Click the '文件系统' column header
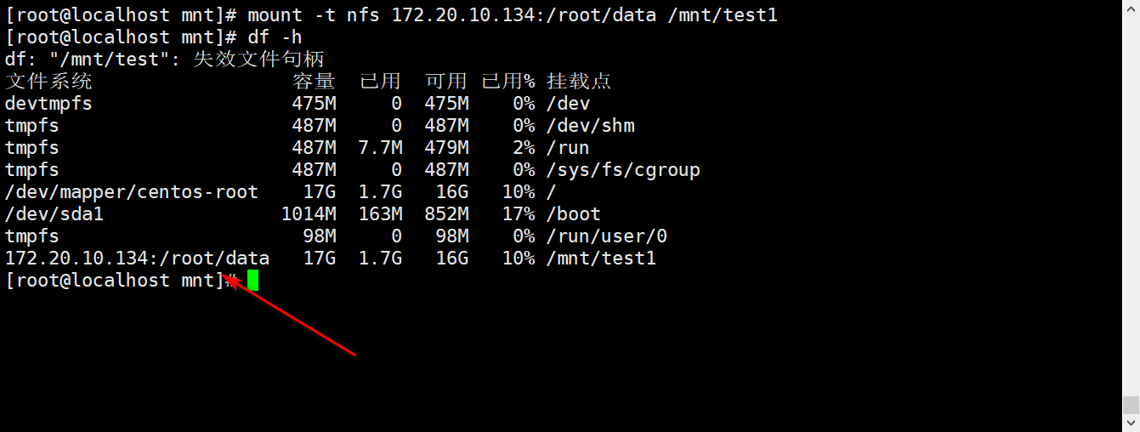Screen dimensions: 1140x432 [x=48, y=82]
